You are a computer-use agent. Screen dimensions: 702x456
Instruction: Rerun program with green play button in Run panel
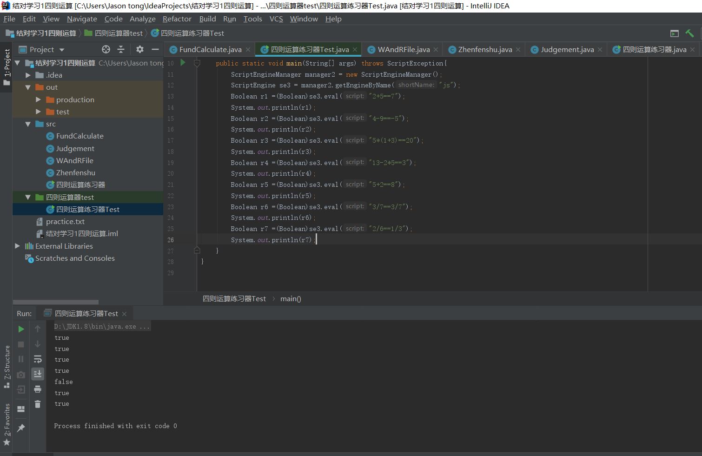[21, 329]
